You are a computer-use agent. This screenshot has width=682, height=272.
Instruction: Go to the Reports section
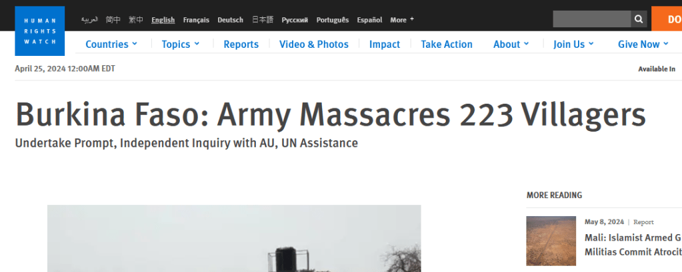[241, 45]
